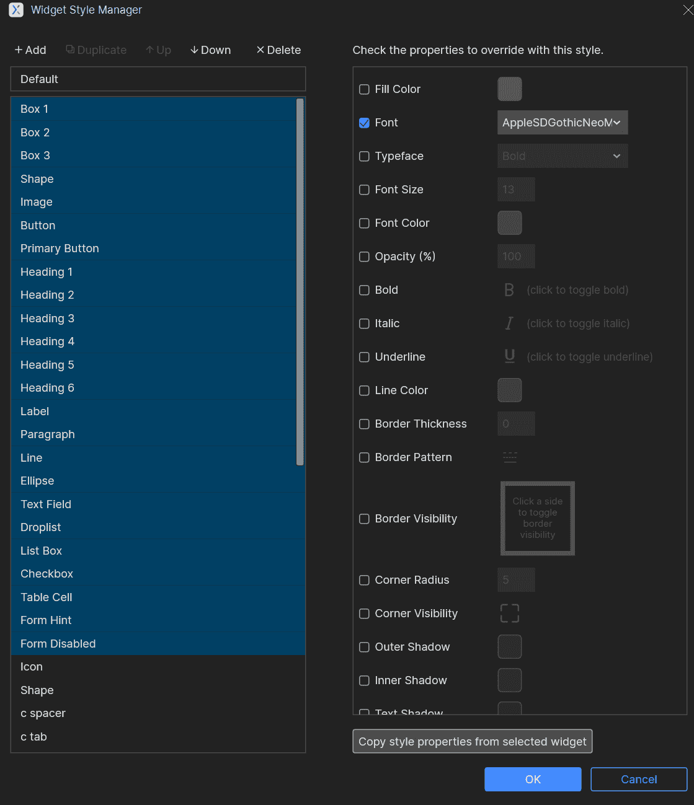Duplicate the selected widget style
The image size is (694, 805).
point(96,50)
